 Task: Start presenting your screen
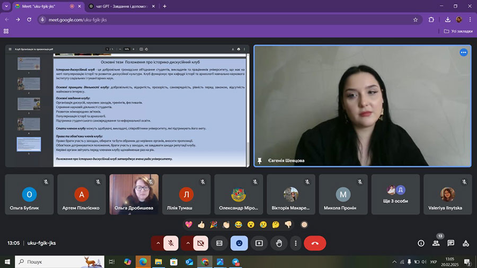click(259, 243)
